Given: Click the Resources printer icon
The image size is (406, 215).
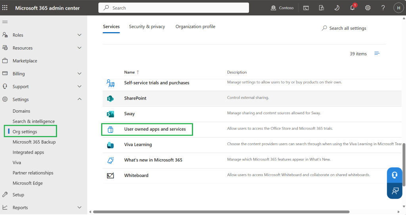Looking at the screenshot, I should [5, 48].
